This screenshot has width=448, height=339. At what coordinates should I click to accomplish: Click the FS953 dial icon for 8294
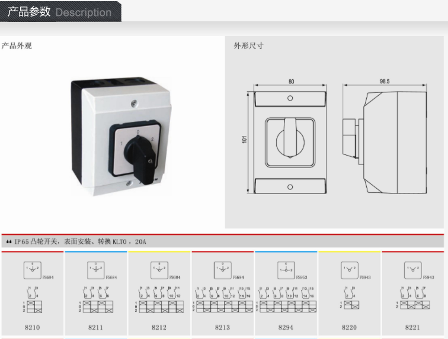(x=286, y=270)
